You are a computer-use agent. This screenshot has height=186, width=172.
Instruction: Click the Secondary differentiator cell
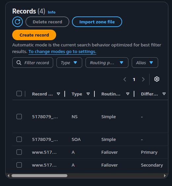152,165
